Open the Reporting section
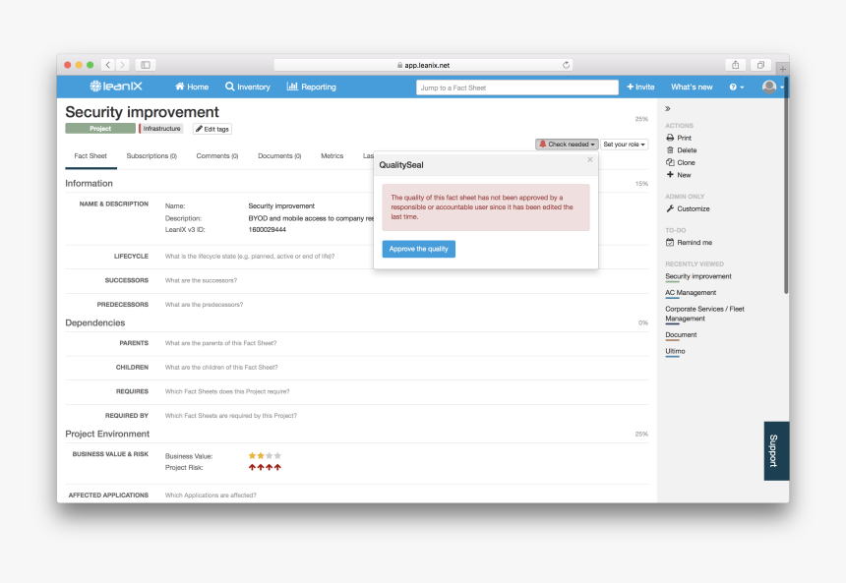Viewport: 846px width, 583px height. (311, 87)
